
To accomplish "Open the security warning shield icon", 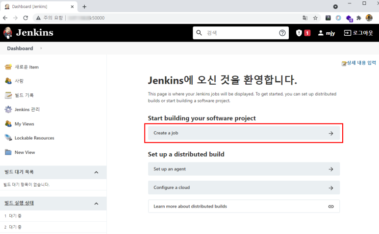I will pos(299,33).
